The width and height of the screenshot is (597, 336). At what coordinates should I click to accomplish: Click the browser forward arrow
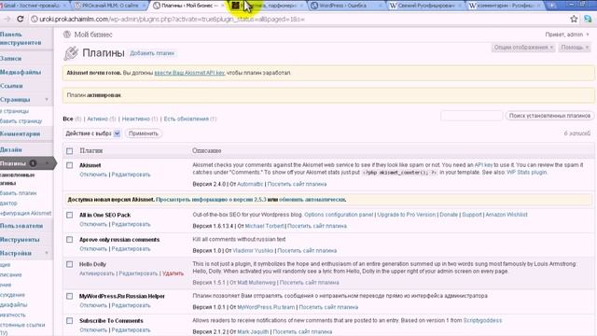tap(7, 19)
